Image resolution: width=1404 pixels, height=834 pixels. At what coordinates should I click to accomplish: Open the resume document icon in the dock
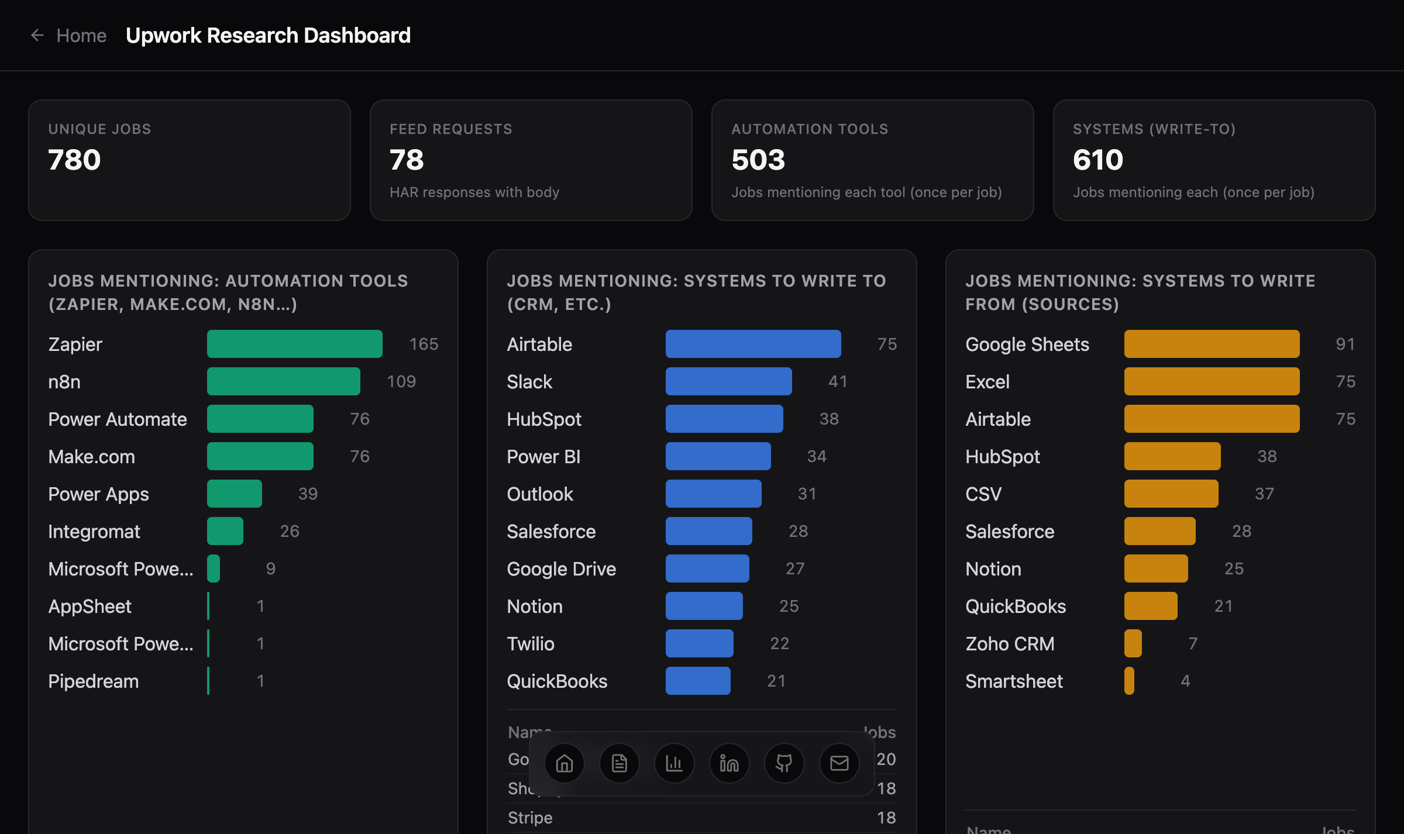tap(619, 763)
